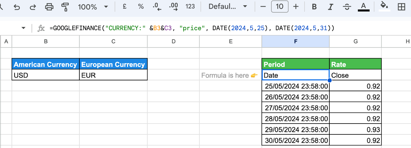The image size is (411, 148).
Task: Open the fill colour picker
Action: (384, 7)
